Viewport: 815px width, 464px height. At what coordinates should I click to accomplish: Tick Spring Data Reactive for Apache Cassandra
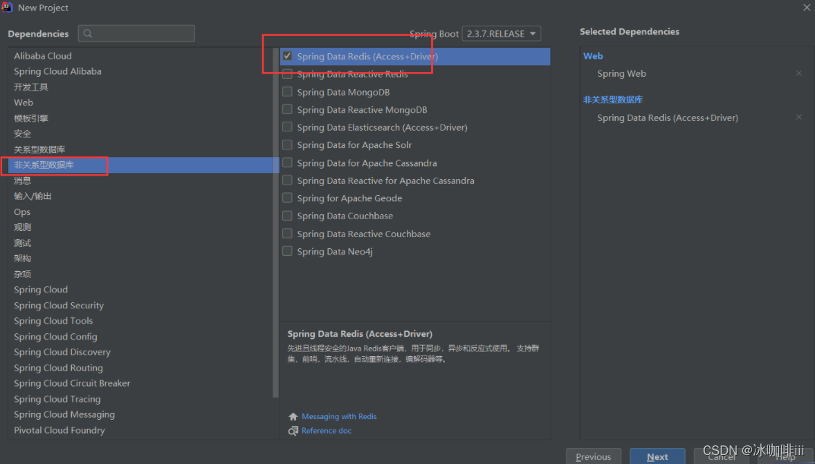[287, 180]
